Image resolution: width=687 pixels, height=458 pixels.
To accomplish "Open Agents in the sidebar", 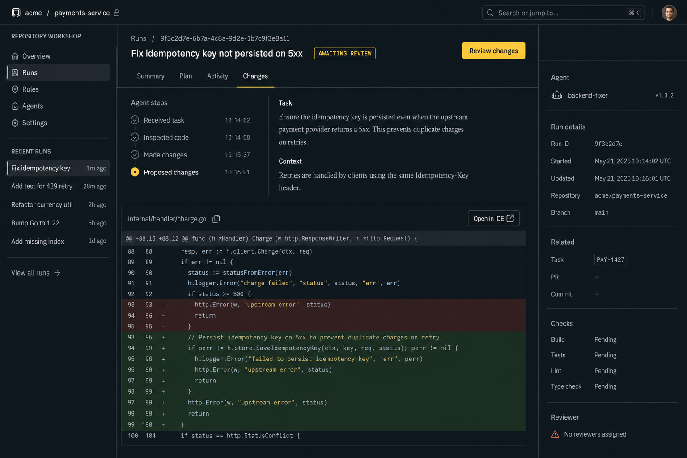I will pyautogui.click(x=58, y=106).
